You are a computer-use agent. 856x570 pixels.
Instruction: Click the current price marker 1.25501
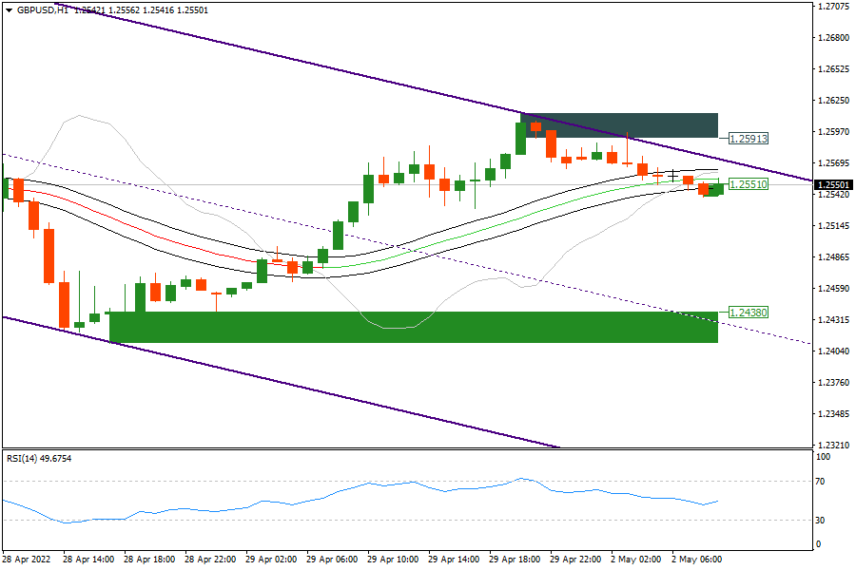coord(833,184)
